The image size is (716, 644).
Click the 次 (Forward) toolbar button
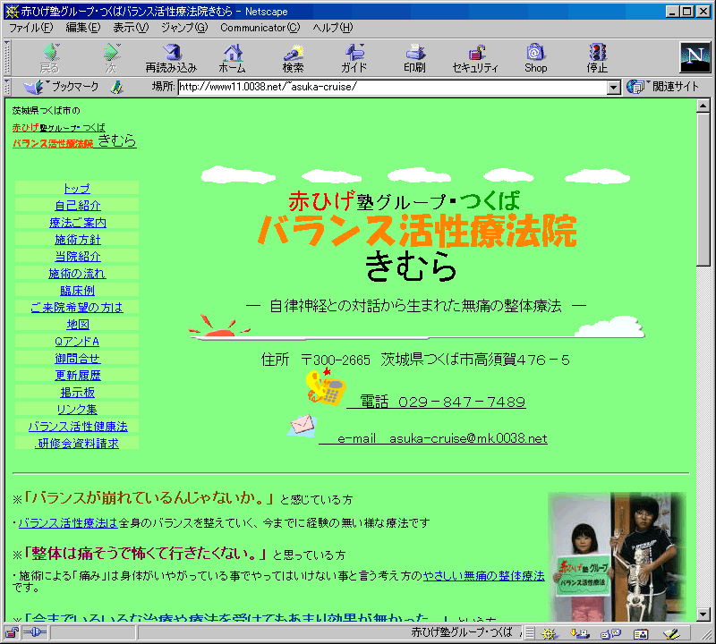[111, 58]
